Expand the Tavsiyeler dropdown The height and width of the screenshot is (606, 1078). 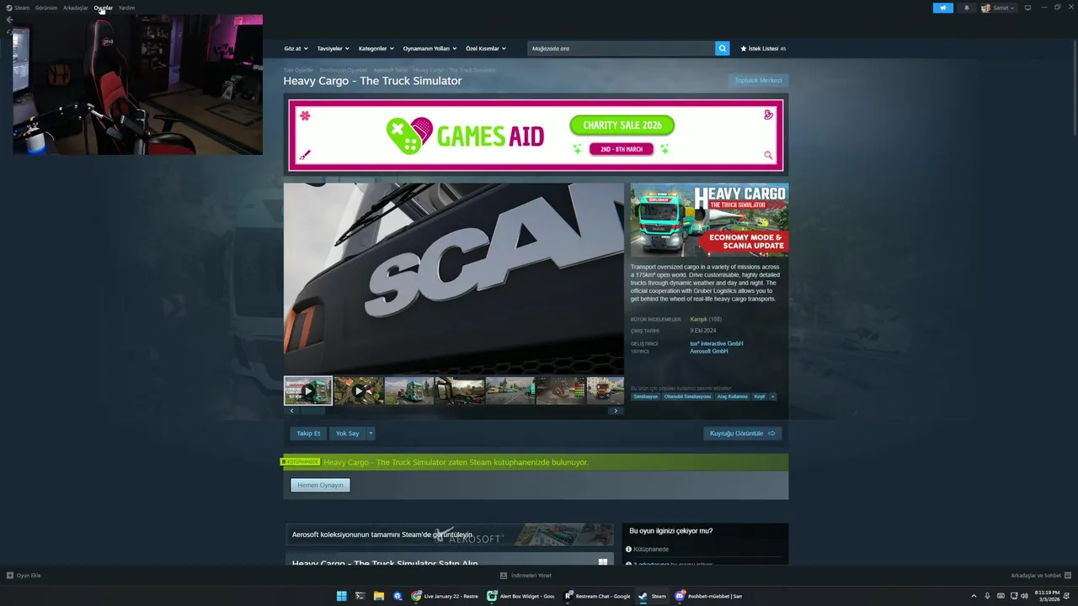[333, 49]
